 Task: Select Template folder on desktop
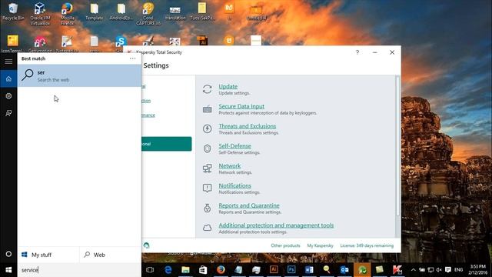pos(94,12)
